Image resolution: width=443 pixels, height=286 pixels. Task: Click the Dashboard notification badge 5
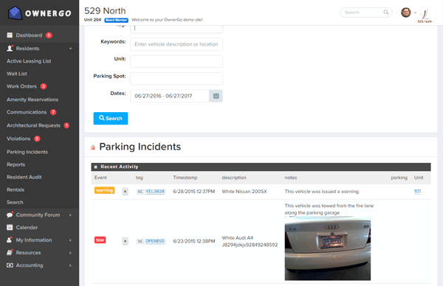[49, 35]
